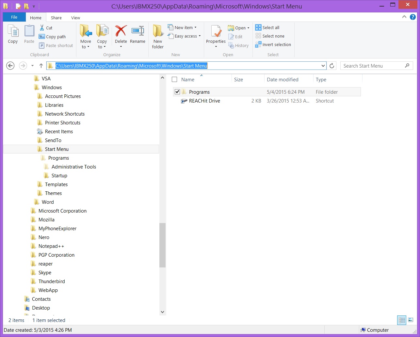Switch to the View ribbon tab

(x=75, y=18)
